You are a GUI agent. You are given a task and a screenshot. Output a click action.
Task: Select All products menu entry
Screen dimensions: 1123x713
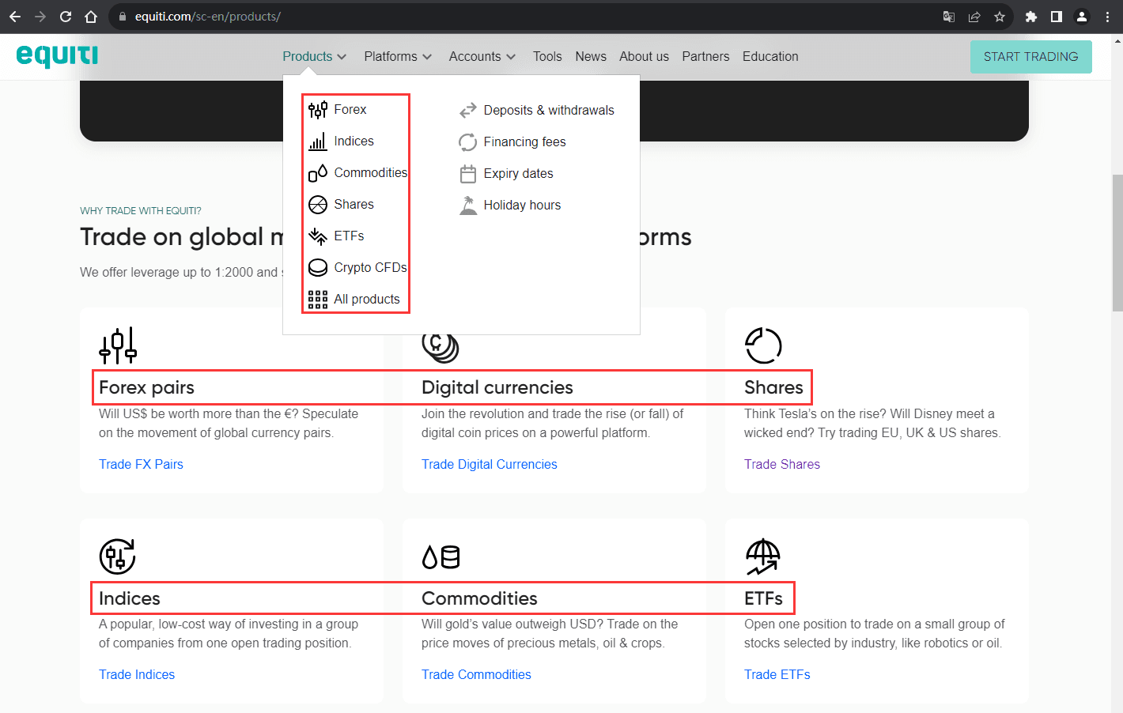(367, 300)
